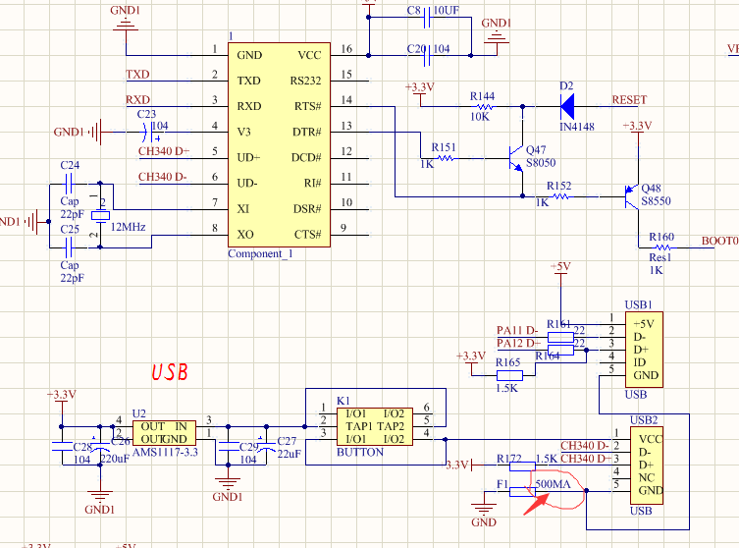This screenshot has width=739, height=548.
Task: Select the PA11 D- net label
Action: pos(517,330)
